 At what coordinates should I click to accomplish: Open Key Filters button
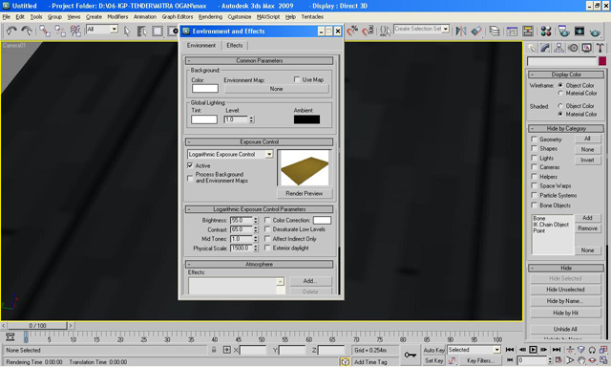[481, 360]
